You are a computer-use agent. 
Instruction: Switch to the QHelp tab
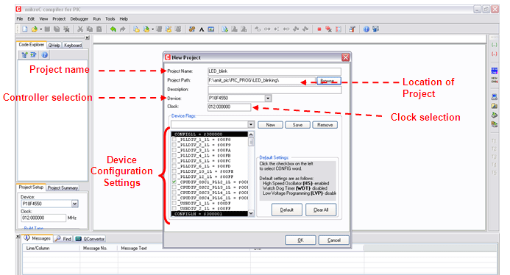pyautogui.click(x=54, y=45)
